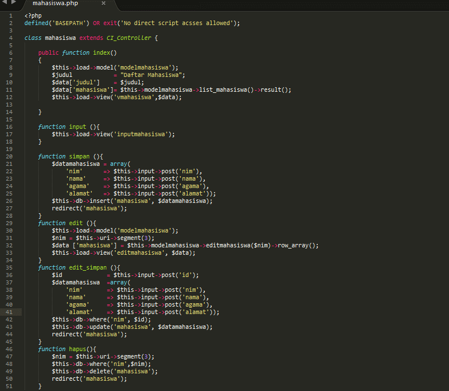Select the mahasiswa.php file tab
Viewport: 449px width, 391px height.
click(x=56, y=3)
